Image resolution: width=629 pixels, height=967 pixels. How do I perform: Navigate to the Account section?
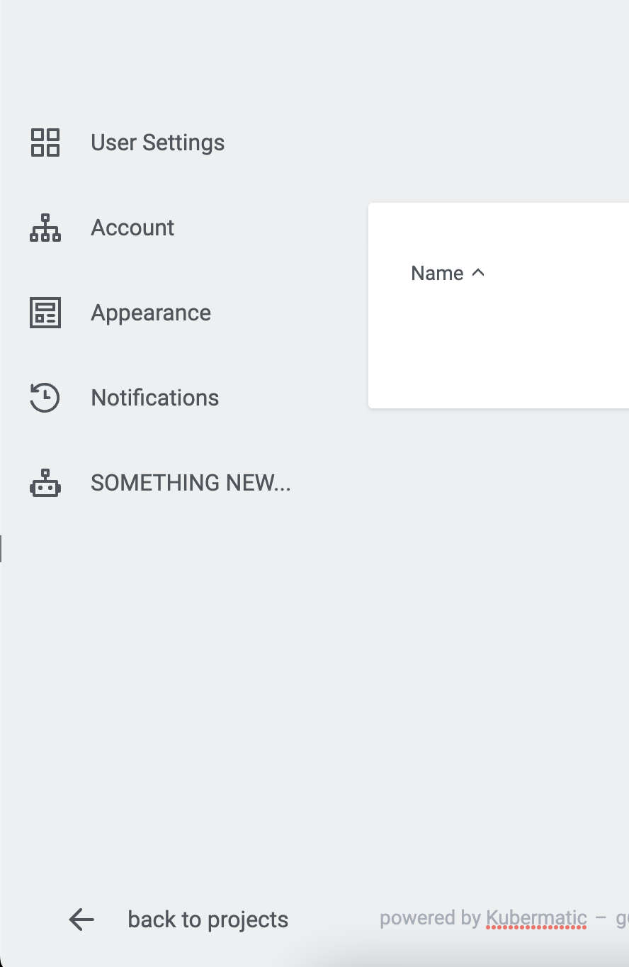132,228
